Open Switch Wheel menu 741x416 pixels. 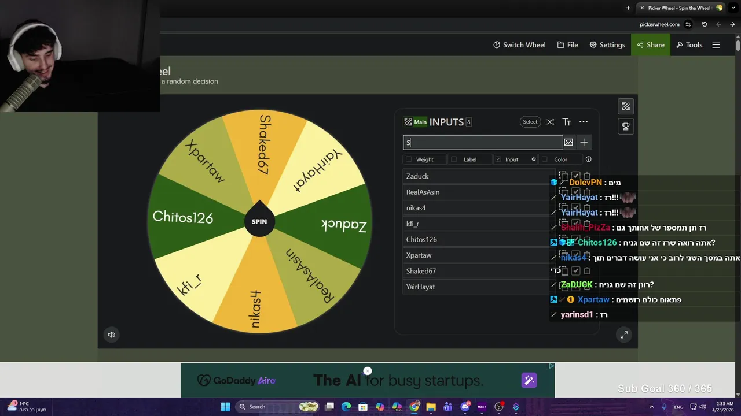coord(519,44)
